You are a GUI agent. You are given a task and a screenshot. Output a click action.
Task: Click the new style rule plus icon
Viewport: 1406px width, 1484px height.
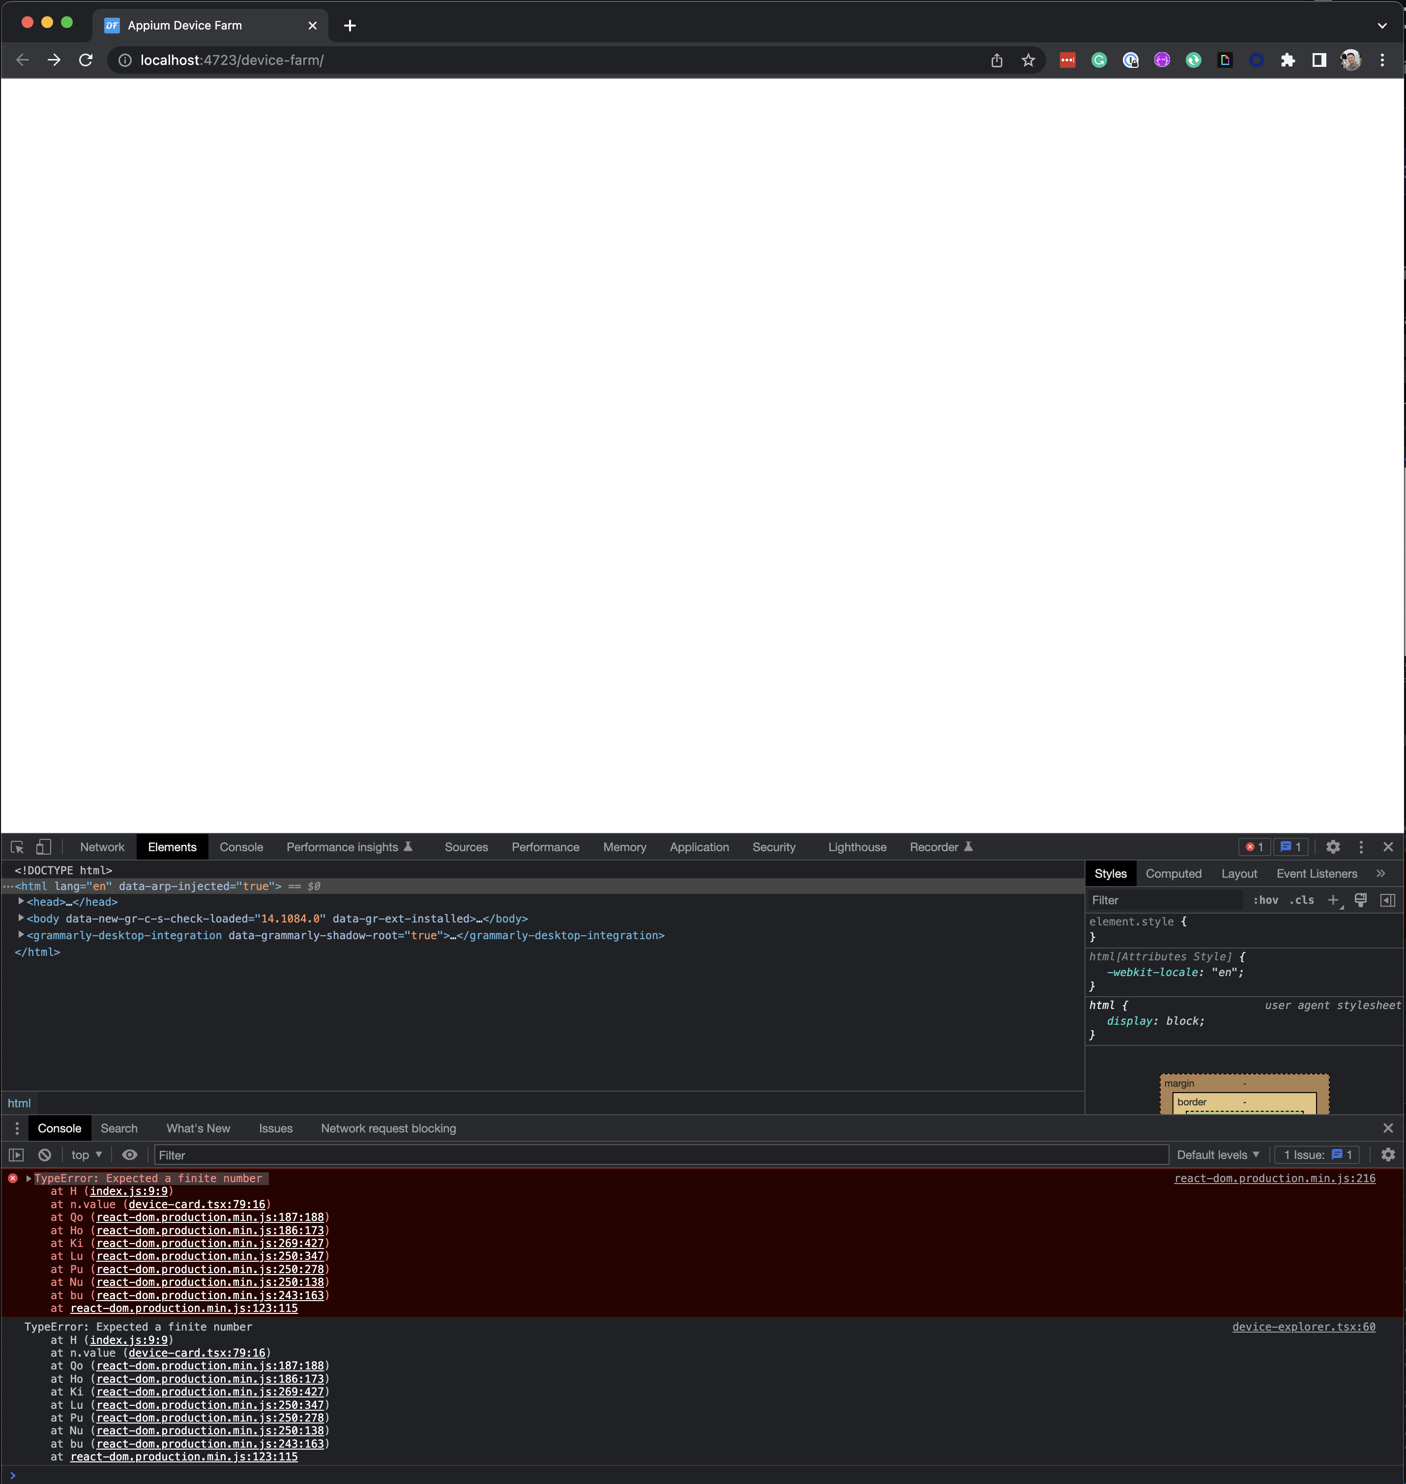tap(1333, 900)
